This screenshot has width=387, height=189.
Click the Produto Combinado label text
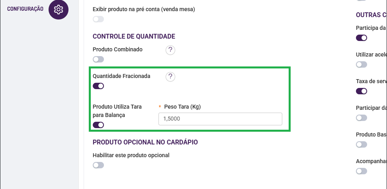tap(117, 49)
